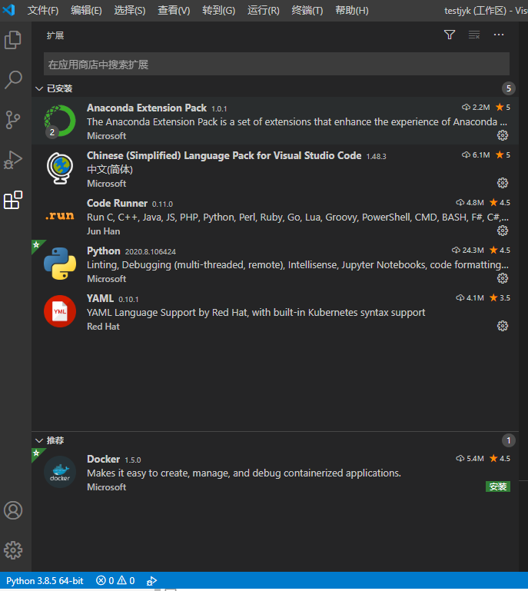
Task: Open Anaconda Extension Pack title
Action: click(147, 108)
